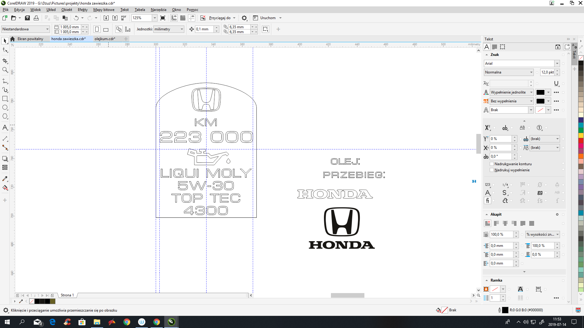Open the Plik menu
The image size is (584, 328).
5,10
